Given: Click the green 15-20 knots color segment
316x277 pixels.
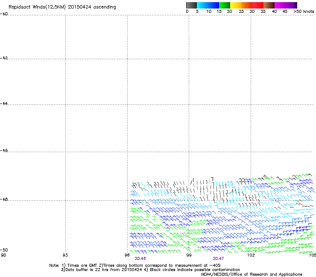Looking at the screenshot, I should click(225, 5).
